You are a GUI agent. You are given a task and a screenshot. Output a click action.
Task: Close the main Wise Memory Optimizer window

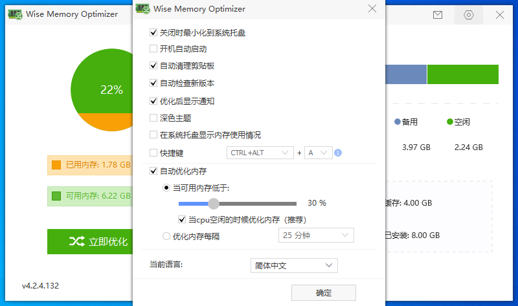(x=499, y=15)
